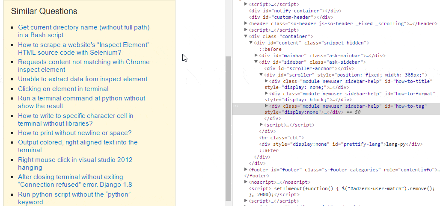Open 'How to write to specific character cell' link
440x206 pixels.
(76, 119)
